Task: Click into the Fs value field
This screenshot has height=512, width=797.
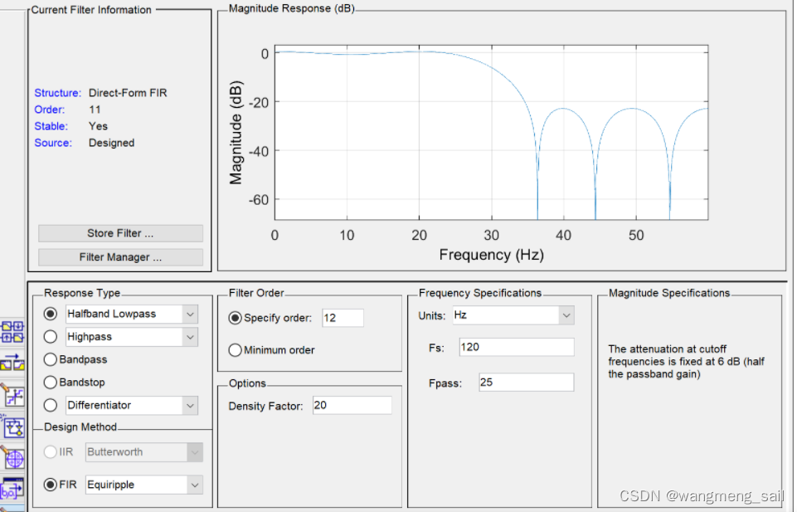Action: point(517,347)
